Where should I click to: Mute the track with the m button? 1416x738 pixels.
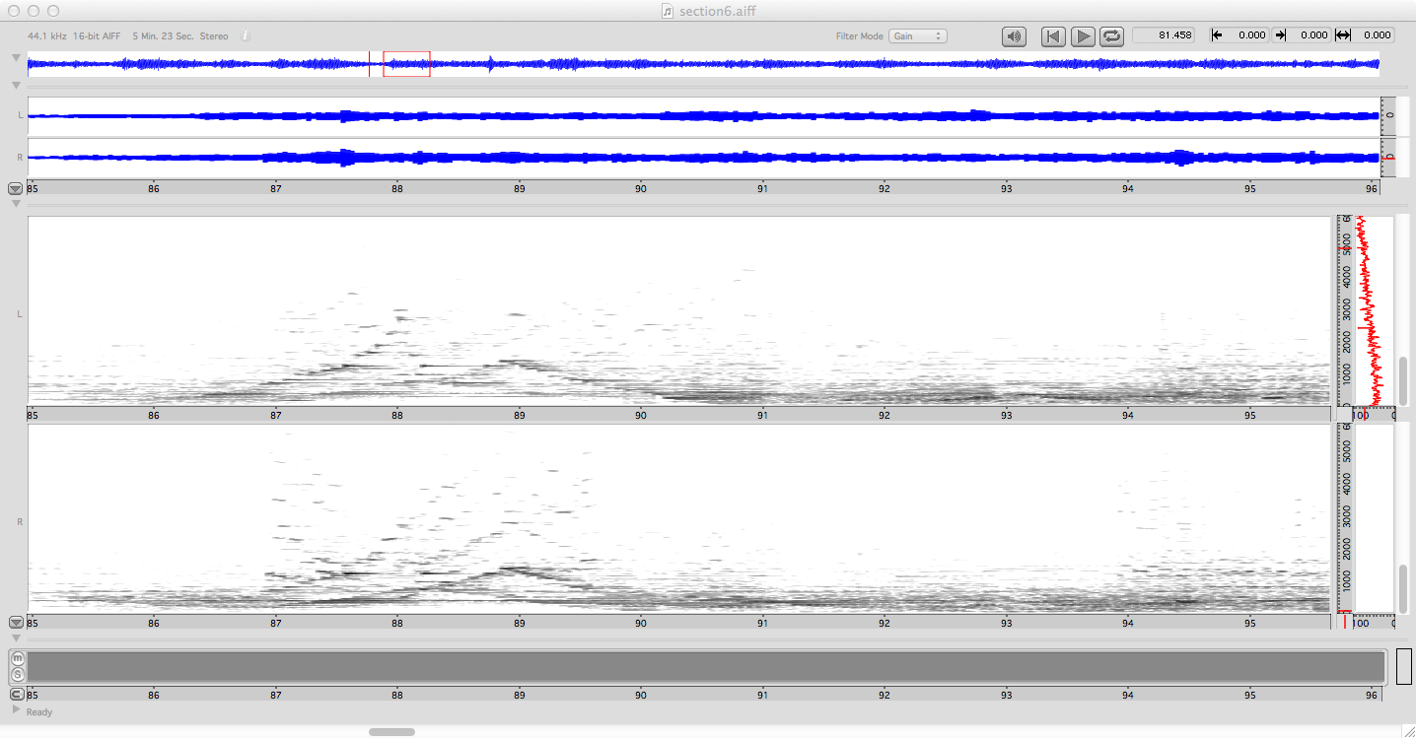pyautogui.click(x=18, y=658)
